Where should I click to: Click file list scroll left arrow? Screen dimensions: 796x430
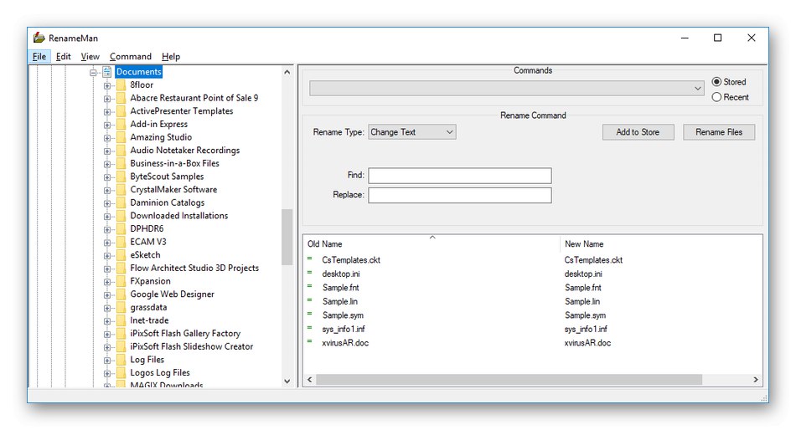310,380
